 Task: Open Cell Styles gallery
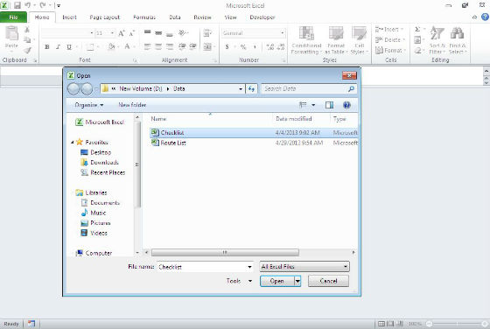(x=360, y=40)
